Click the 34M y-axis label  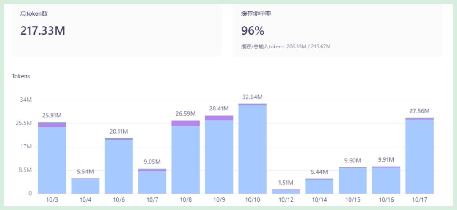pyautogui.click(x=26, y=100)
